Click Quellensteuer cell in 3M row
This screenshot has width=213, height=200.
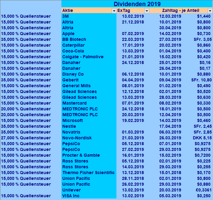26,16
